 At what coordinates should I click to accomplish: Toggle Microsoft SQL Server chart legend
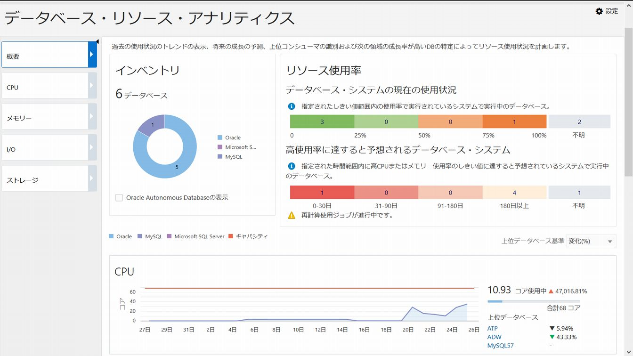click(195, 236)
